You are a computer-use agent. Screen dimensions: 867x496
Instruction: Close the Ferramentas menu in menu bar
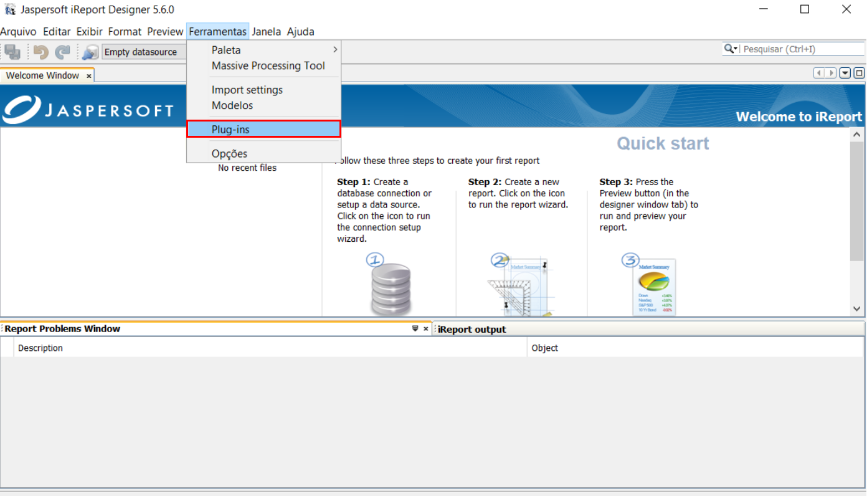pyautogui.click(x=218, y=31)
